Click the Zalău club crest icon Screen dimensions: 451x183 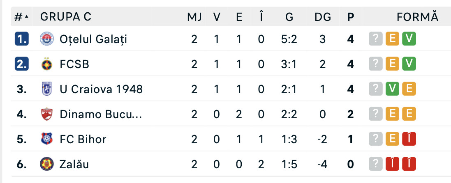[x=46, y=165]
